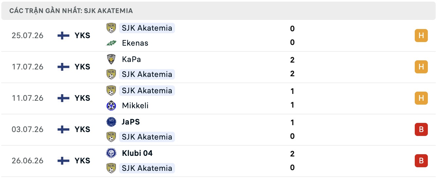This screenshot has width=437, height=178.
Task: Click the KaPa club crest
Action: (x=111, y=59)
